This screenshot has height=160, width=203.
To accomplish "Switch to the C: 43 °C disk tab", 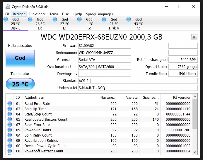I will 139,24.
